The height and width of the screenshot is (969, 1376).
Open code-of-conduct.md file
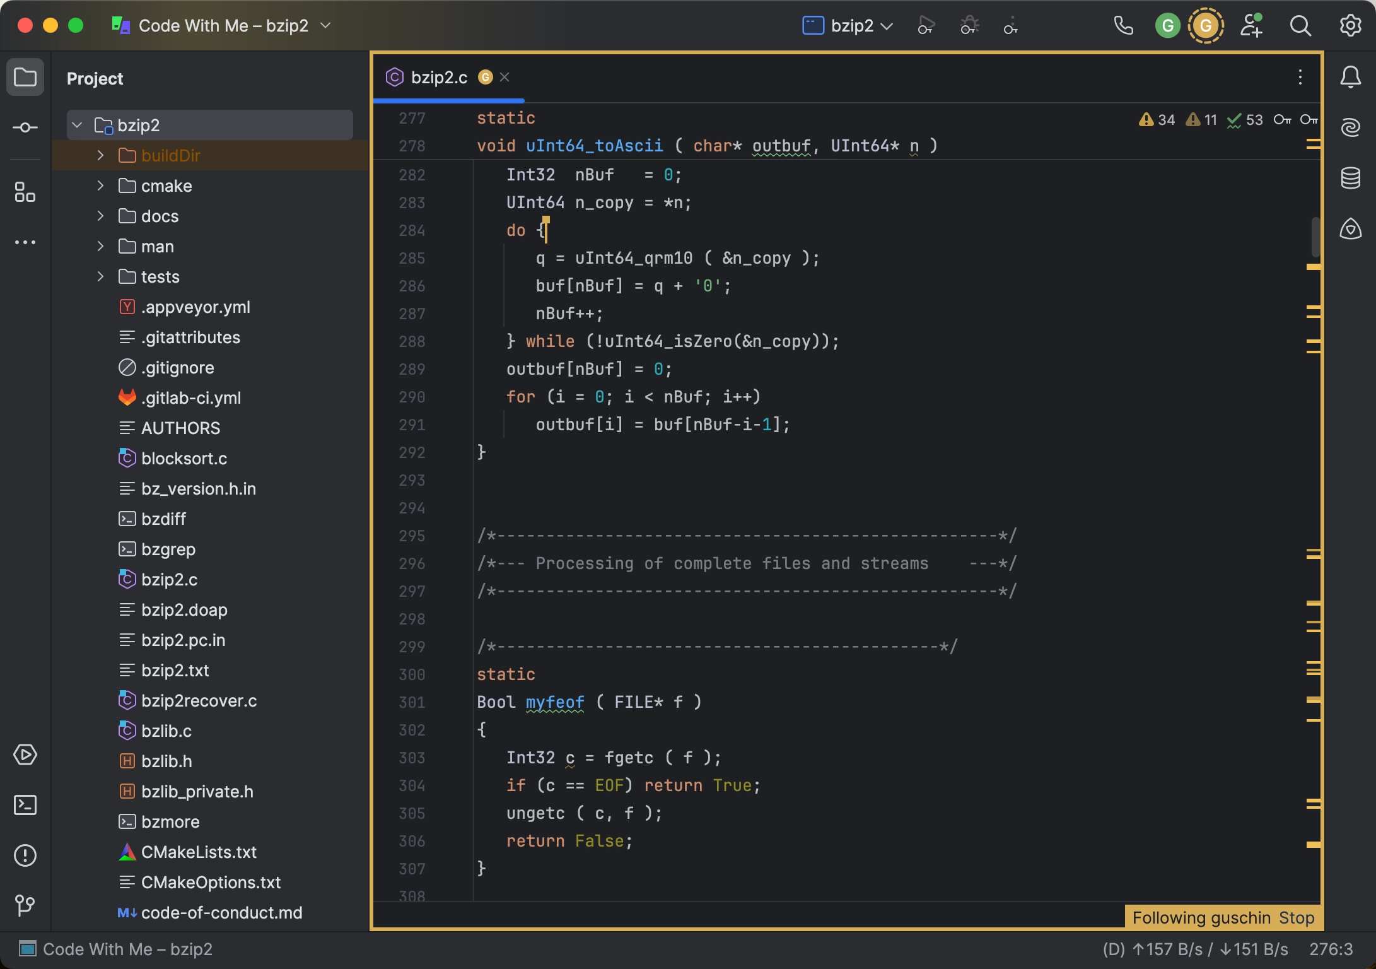221,913
